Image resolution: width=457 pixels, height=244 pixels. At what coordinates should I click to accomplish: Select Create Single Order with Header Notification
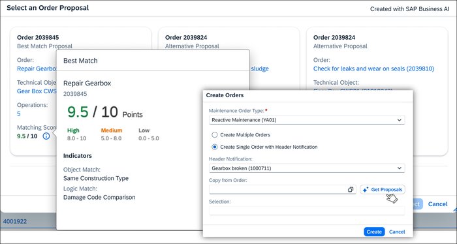coord(215,147)
